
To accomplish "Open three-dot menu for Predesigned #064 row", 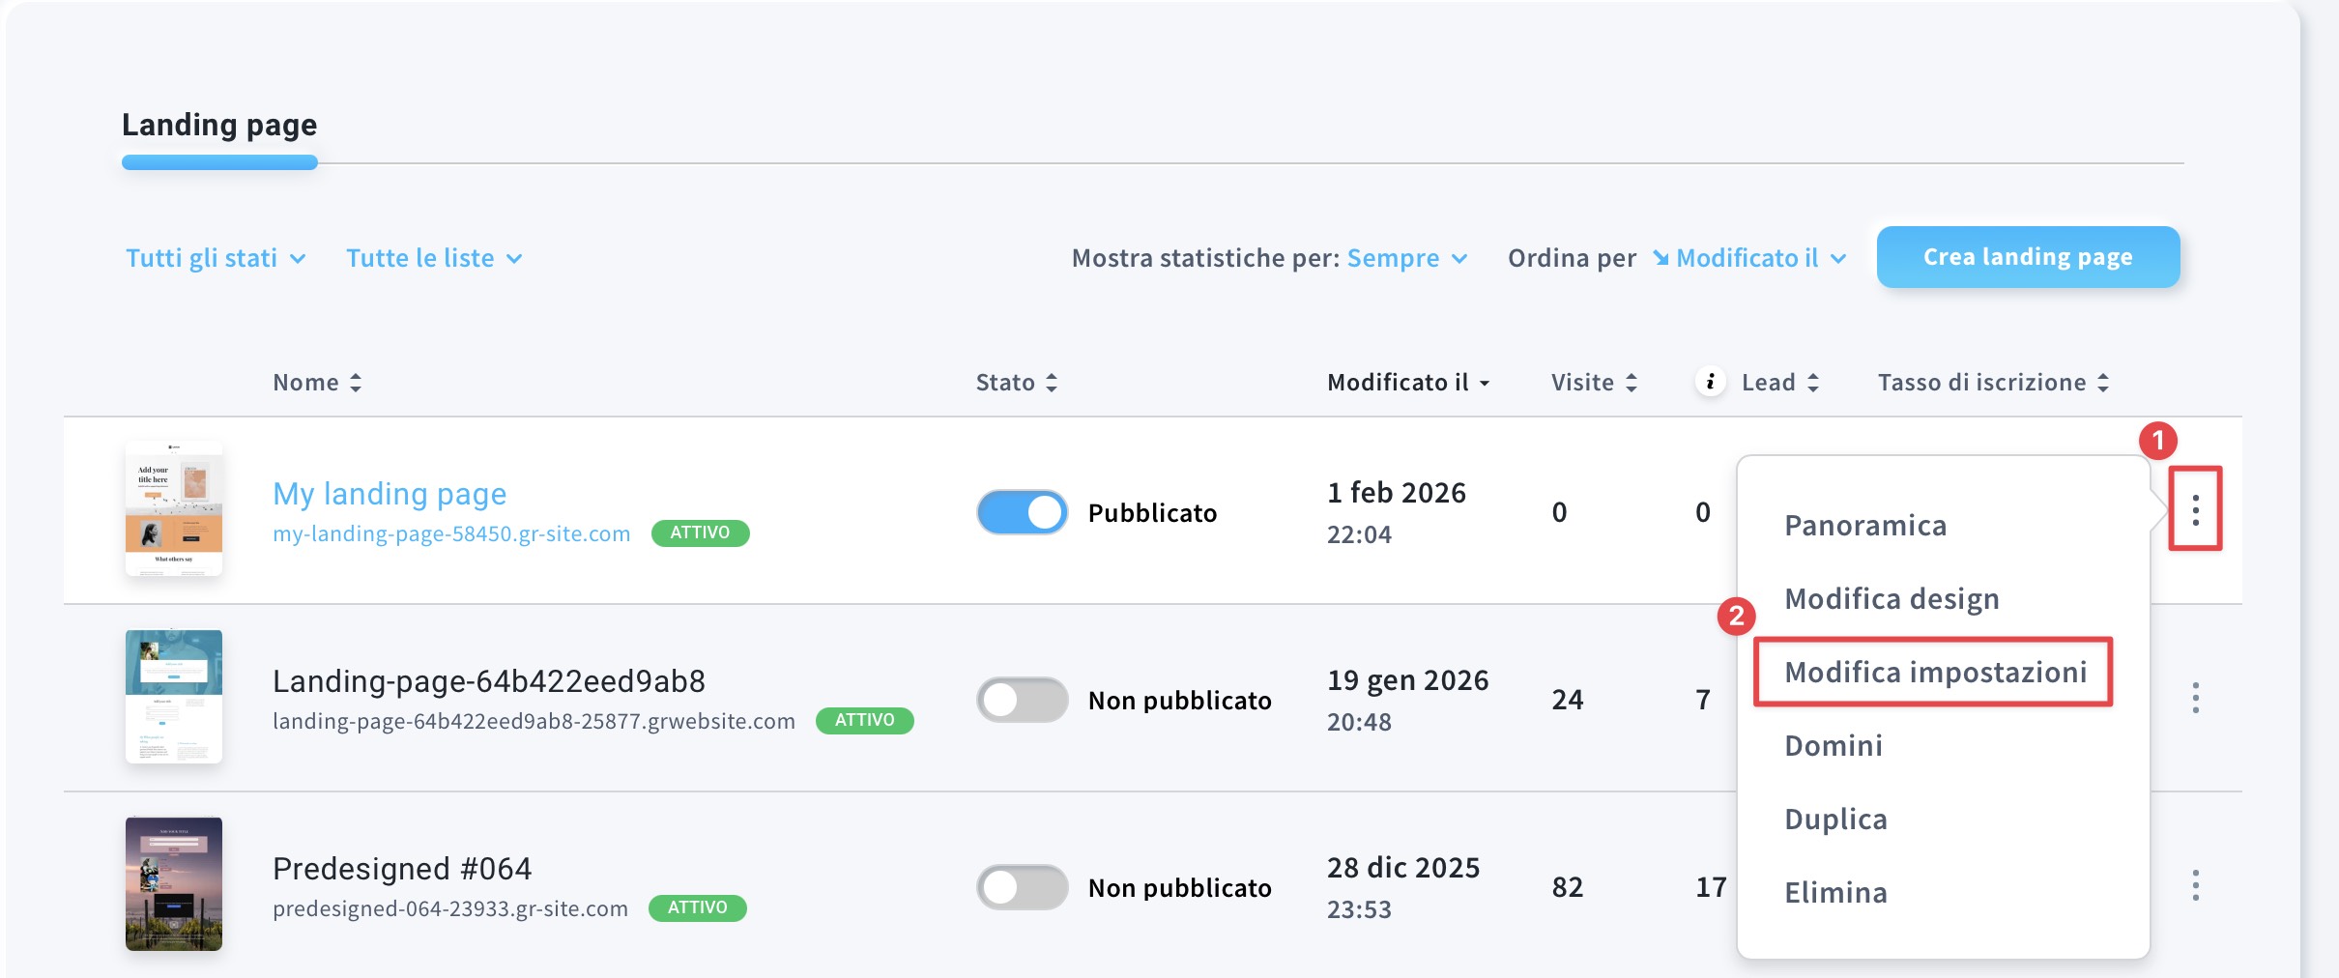I will pos(2195,885).
